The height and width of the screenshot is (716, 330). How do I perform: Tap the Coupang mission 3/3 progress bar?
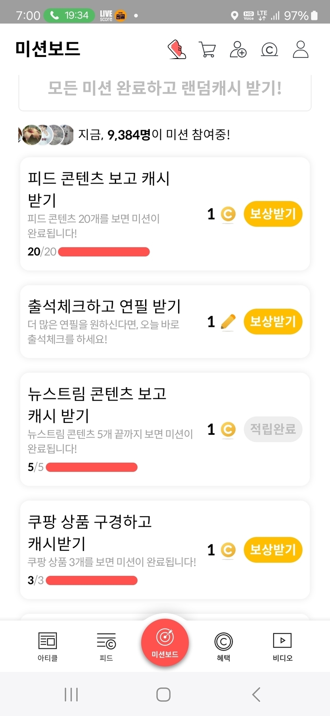coord(91,581)
